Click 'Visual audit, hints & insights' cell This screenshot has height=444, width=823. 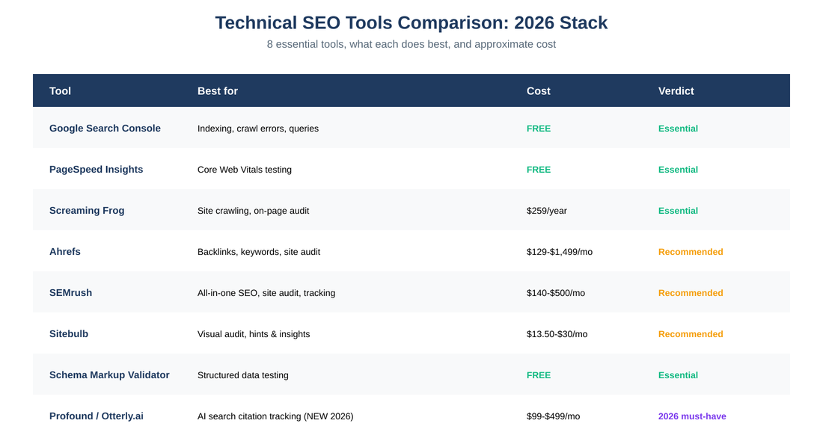click(254, 334)
